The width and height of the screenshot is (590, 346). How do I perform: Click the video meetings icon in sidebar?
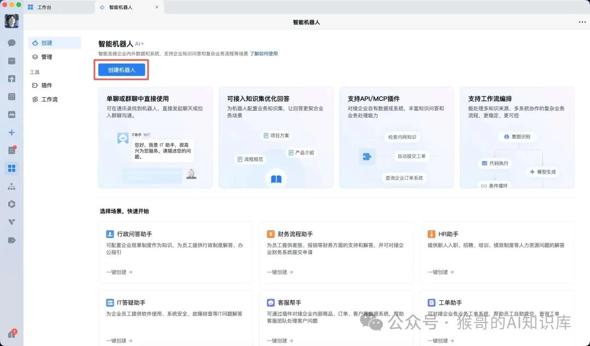click(11, 78)
